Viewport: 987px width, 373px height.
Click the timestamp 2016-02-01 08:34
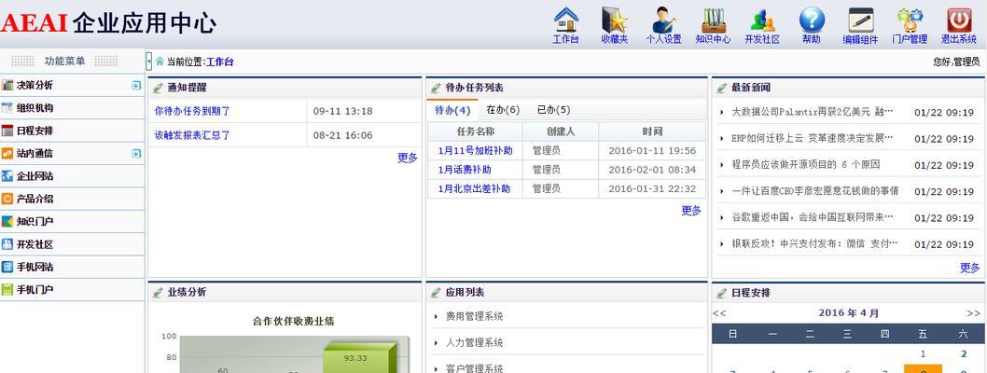652,170
